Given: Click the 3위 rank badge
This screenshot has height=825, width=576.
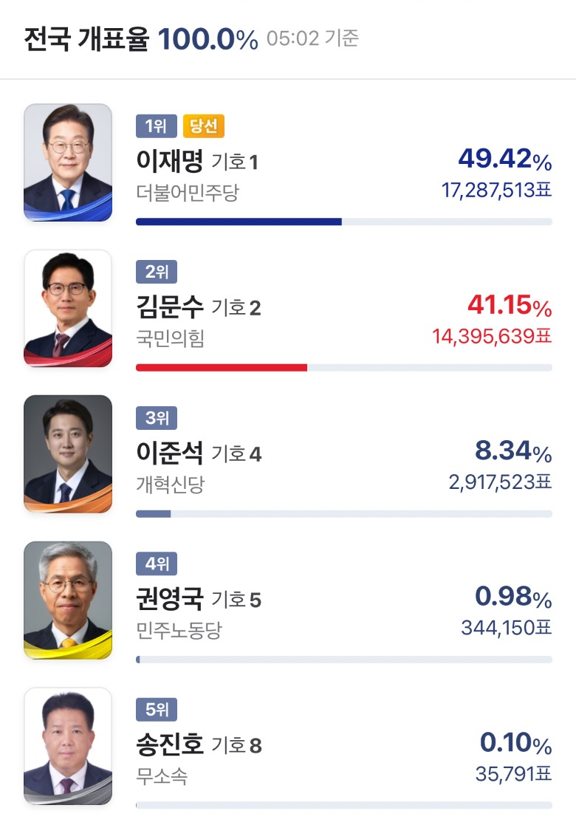Looking at the screenshot, I should point(157,418).
